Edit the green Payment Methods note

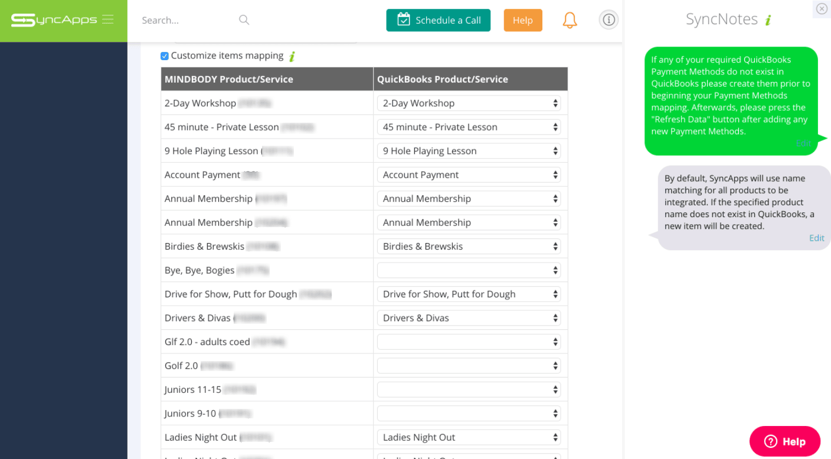pyautogui.click(x=803, y=143)
